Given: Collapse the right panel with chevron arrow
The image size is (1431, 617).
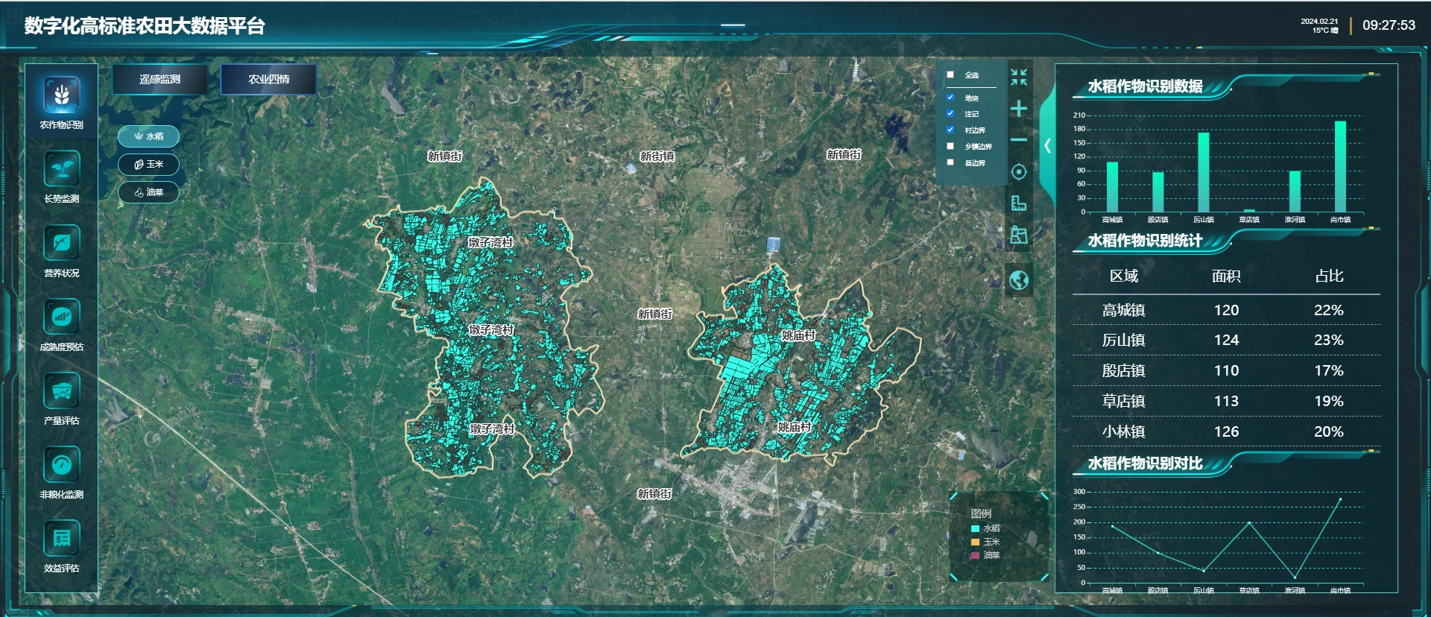Looking at the screenshot, I should click(x=1047, y=146).
